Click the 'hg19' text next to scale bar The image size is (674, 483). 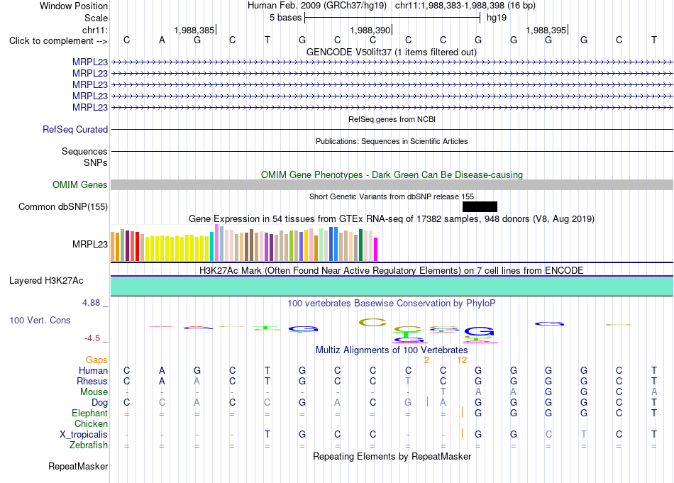(497, 18)
